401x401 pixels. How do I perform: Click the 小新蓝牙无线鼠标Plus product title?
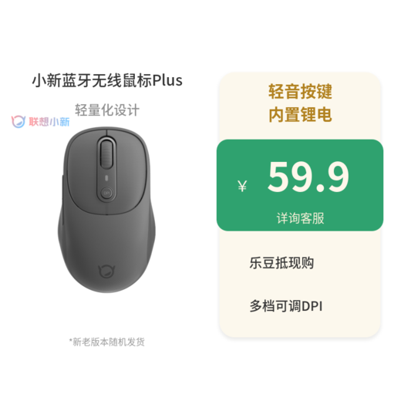point(107,80)
